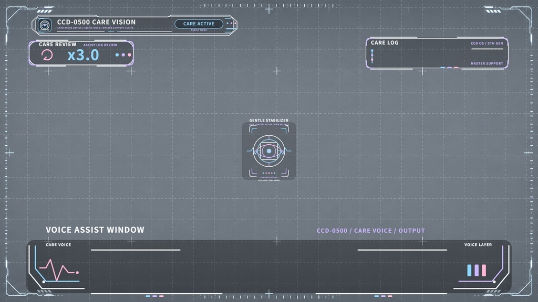This screenshot has height=302, width=538.
Task: Click the pink replay arrow in Care Review
Action: click(x=47, y=55)
